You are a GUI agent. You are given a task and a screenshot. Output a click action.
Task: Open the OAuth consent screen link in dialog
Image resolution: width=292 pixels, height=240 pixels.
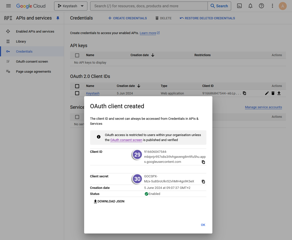click(126, 140)
